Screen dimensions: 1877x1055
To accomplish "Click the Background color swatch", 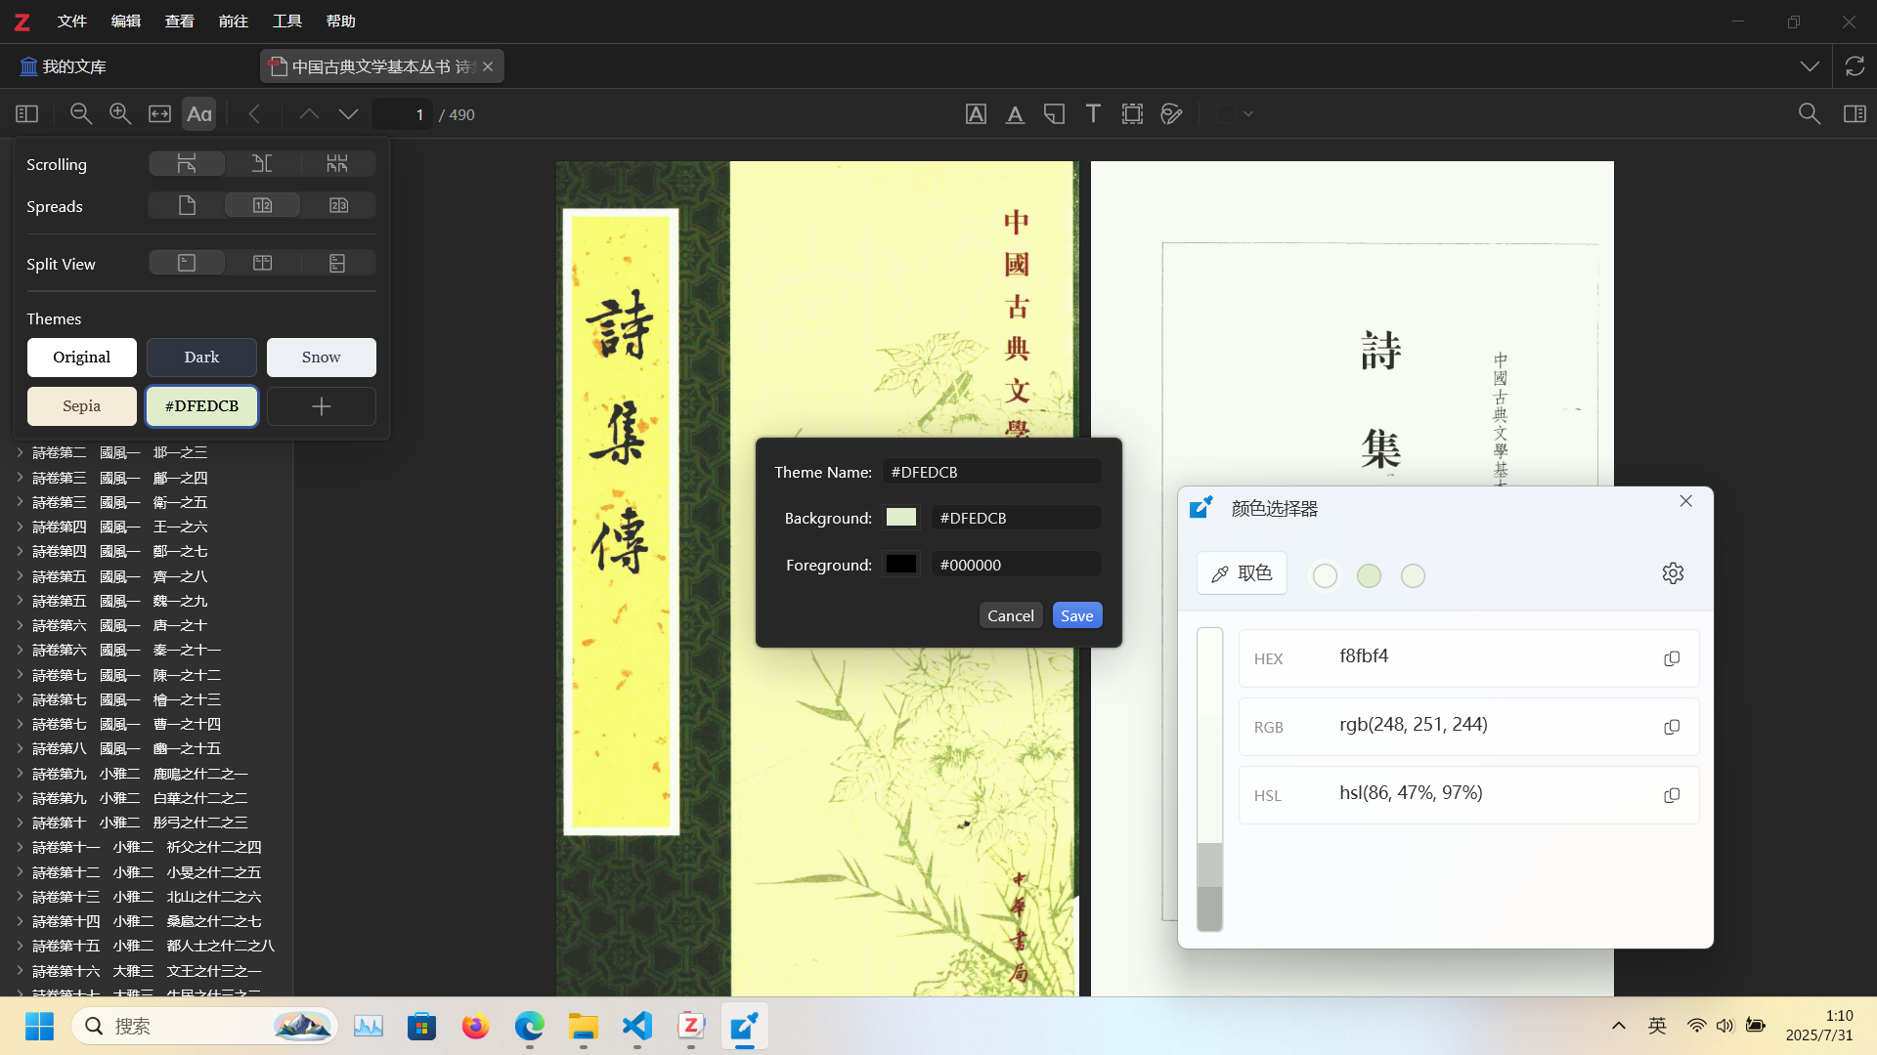I will pos(901,518).
